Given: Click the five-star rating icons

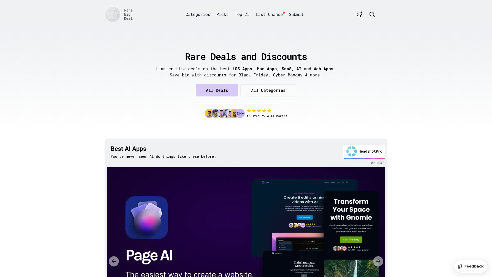Looking at the screenshot, I should pos(259,111).
